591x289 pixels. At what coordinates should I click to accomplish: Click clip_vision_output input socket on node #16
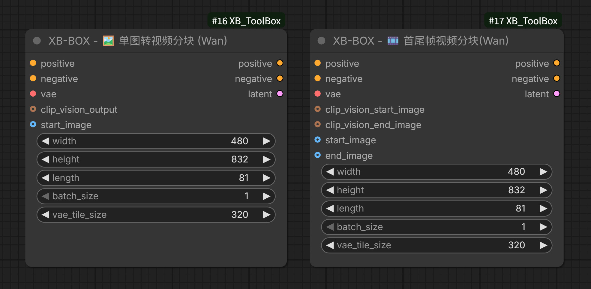[33, 109]
